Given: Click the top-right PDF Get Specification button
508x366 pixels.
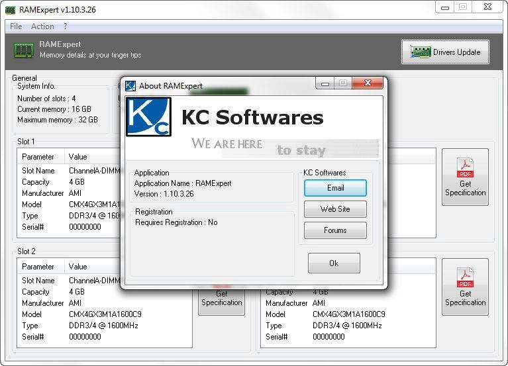Looking at the screenshot, I should coord(465,177).
